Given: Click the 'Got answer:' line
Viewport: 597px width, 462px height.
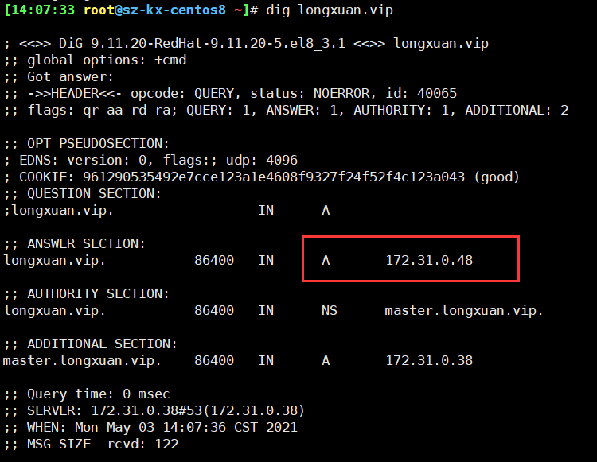Looking at the screenshot, I should point(59,77).
